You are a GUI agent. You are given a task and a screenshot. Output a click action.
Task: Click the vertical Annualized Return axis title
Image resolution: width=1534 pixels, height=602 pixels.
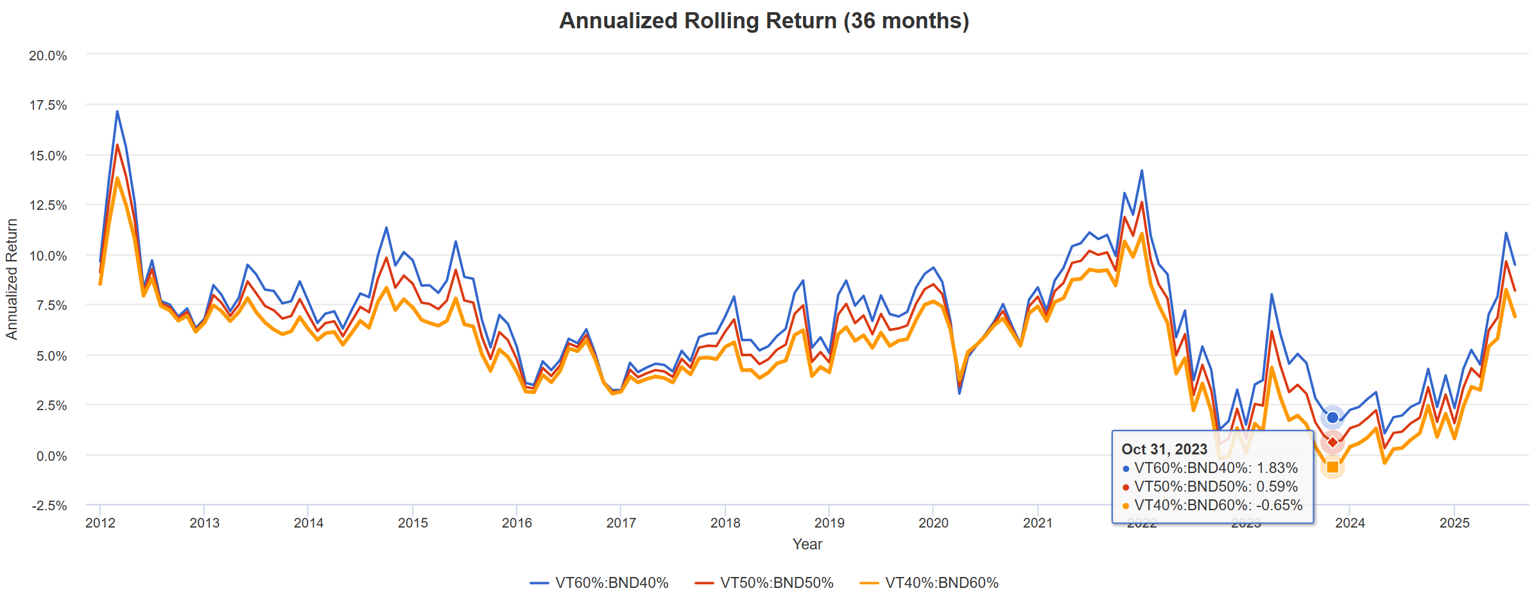pyautogui.click(x=12, y=279)
